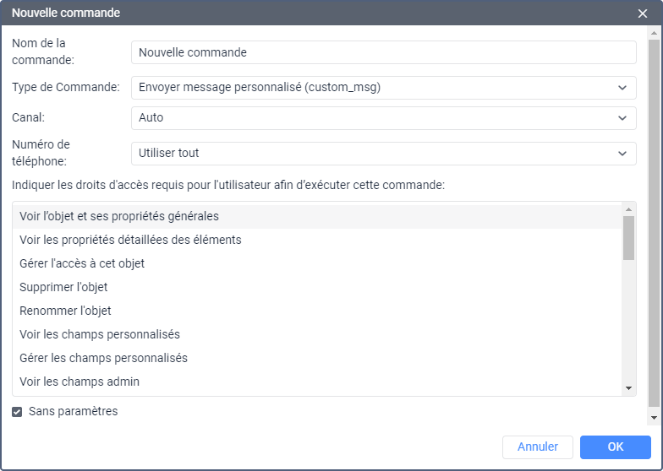
Task: Expand the Canal dropdown
Action: pos(383,118)
